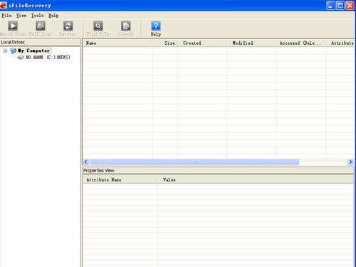The width and height of the screenshot is (356, 267).
Task: Select the NO NAME (C:) drive icon
Action: point(21,57)
